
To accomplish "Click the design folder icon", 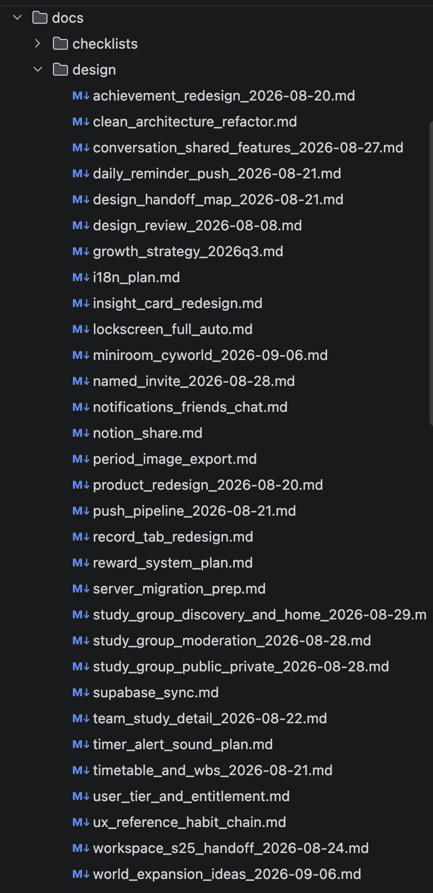I will 60,70.
